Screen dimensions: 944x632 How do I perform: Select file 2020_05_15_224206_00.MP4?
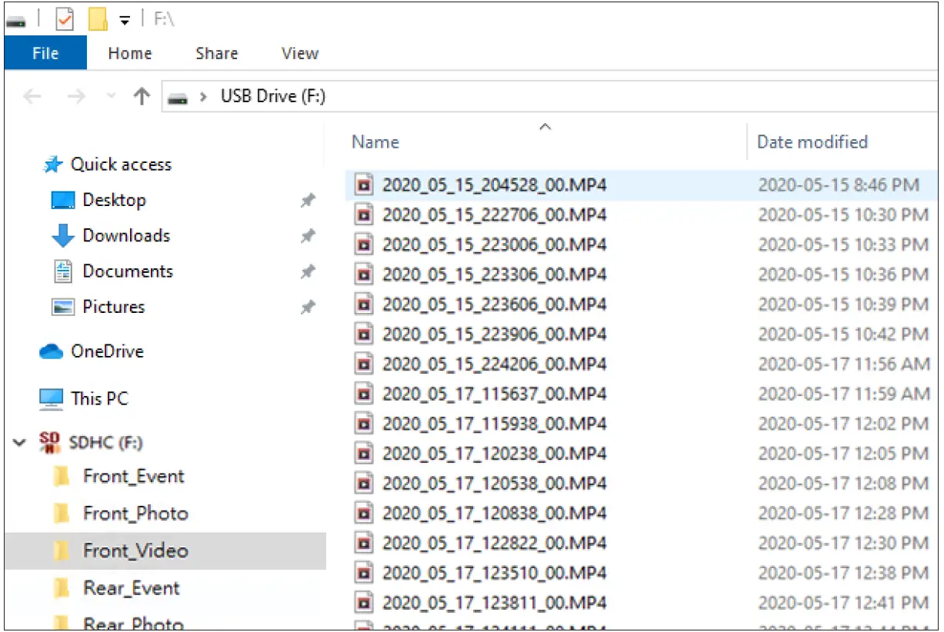tap(494, 364)
